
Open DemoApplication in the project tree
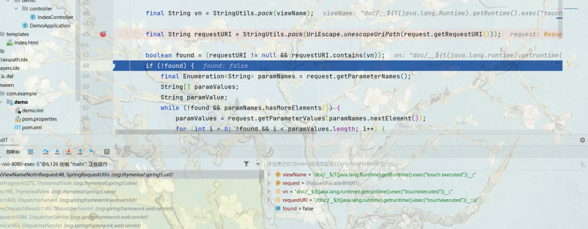coord(50,26)
